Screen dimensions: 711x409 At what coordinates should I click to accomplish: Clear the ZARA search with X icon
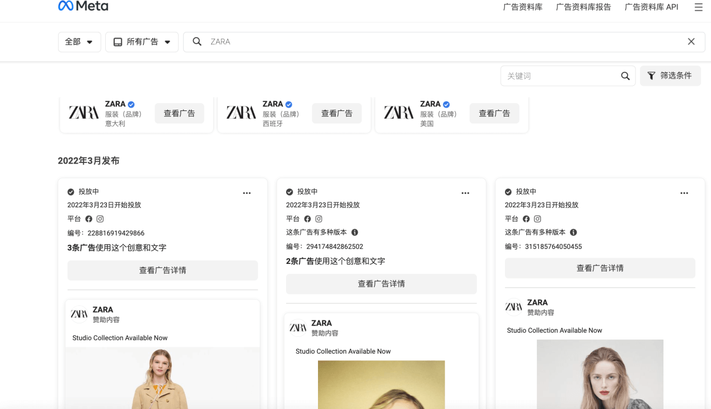691,41
